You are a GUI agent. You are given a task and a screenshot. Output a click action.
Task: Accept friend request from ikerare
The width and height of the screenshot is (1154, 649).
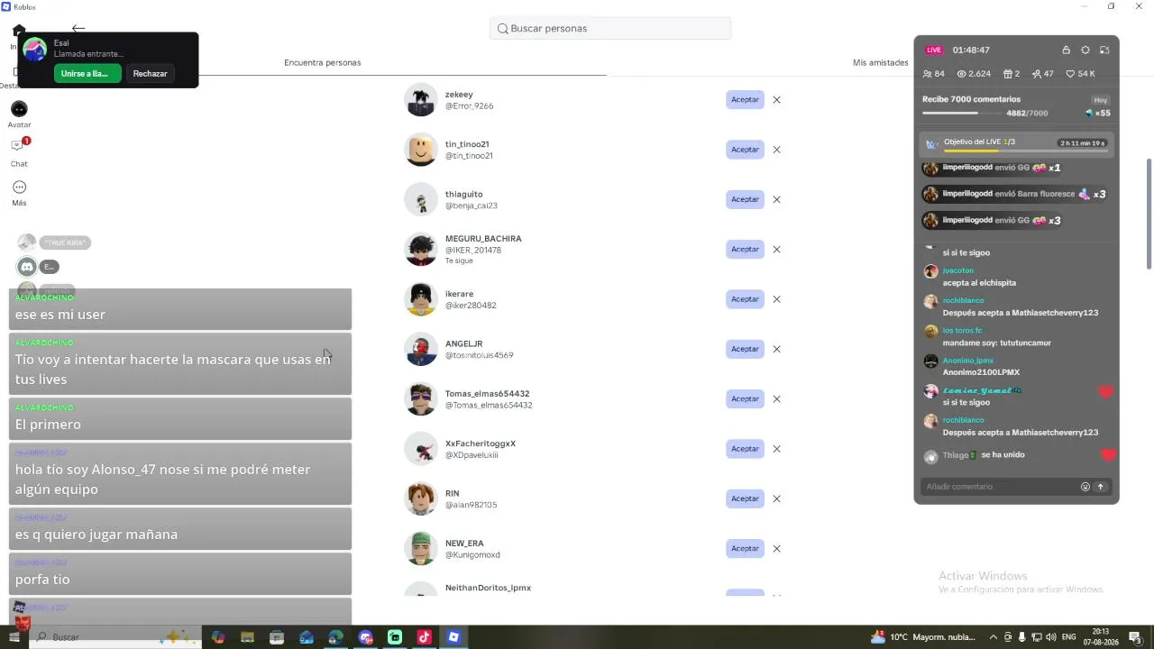click(x=745, y=299)
